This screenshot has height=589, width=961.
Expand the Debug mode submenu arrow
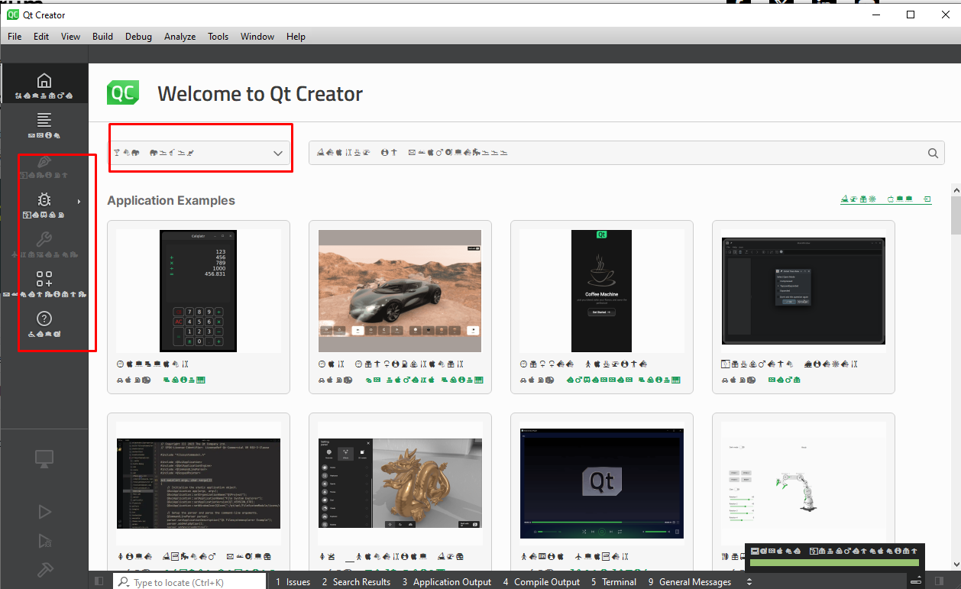[79, 201]
